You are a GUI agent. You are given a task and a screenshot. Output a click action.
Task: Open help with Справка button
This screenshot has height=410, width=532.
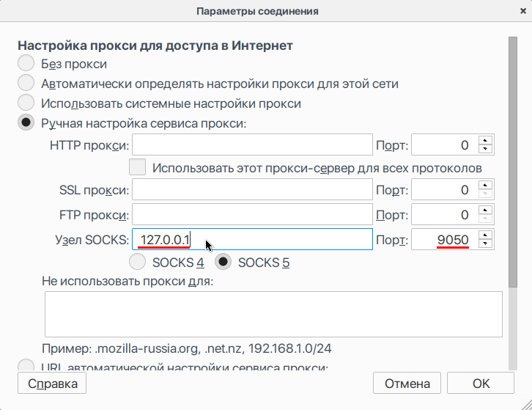[x=52, y=383]
